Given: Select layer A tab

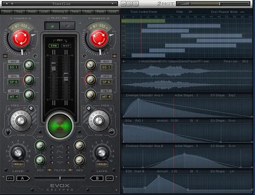Looking at the screenshot, I should 22,179.
